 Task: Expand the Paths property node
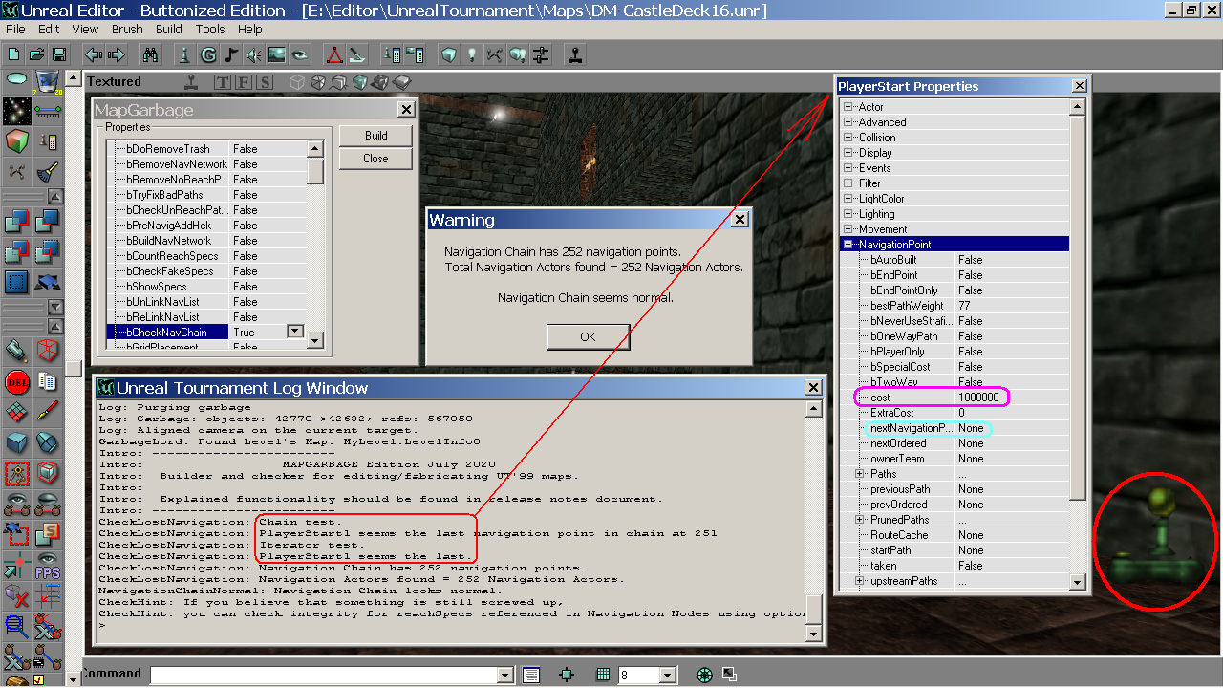pyautogui.click(x=860, y=474)
